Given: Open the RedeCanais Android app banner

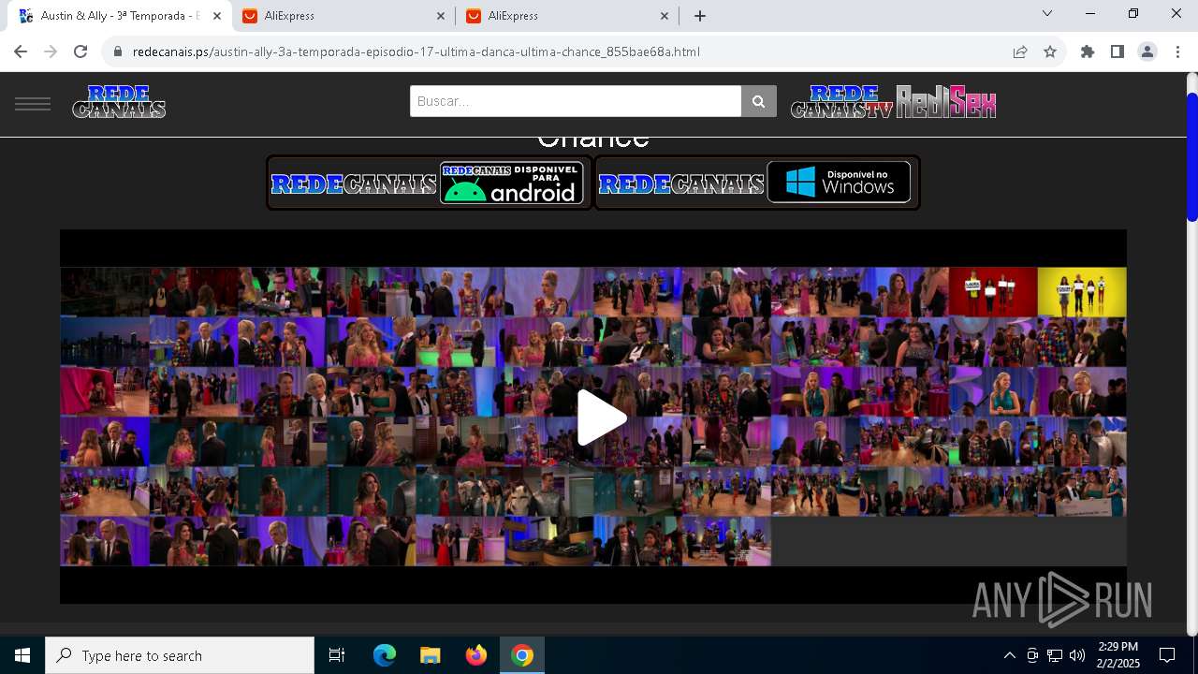Looking at the screenshot, I should tap(430, 183).
